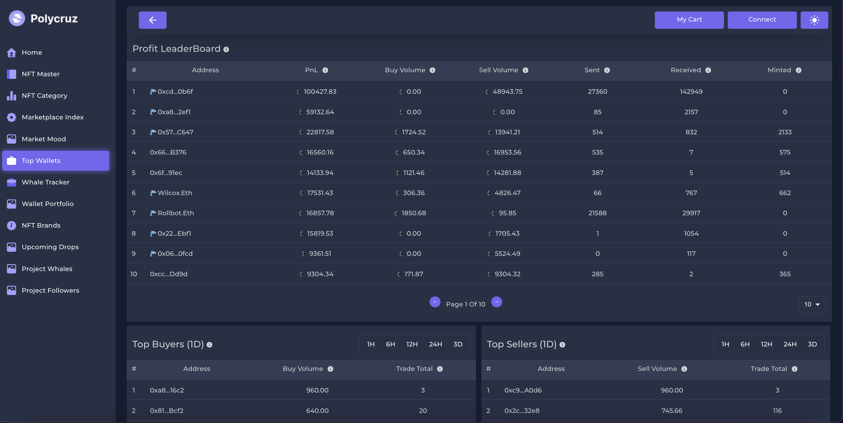Open wallet address 0x66...B376
843x423 pixels.
(168, 152)
